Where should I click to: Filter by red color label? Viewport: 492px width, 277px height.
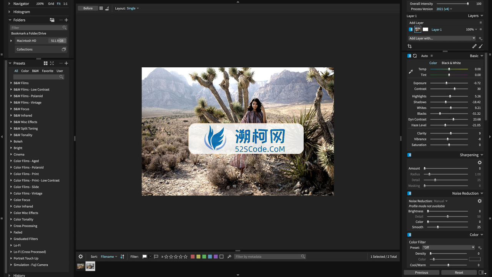click(193, 257)
